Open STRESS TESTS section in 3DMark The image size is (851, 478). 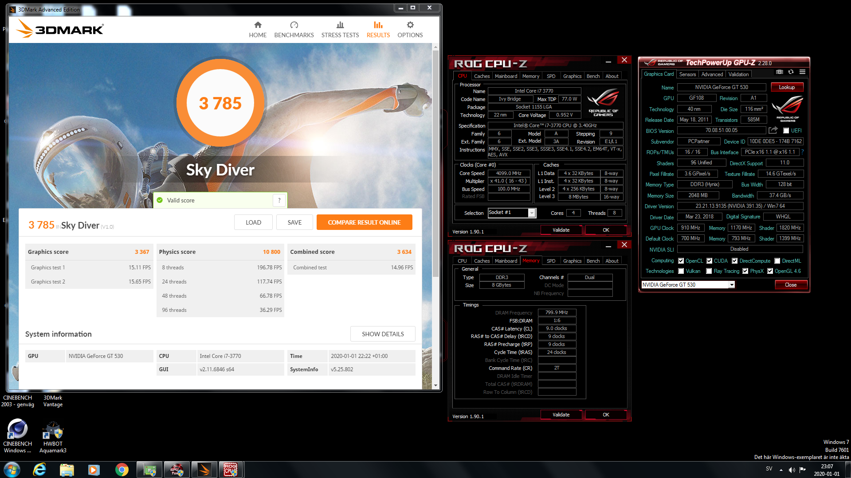pyautogui.click(x=340, y=30)
